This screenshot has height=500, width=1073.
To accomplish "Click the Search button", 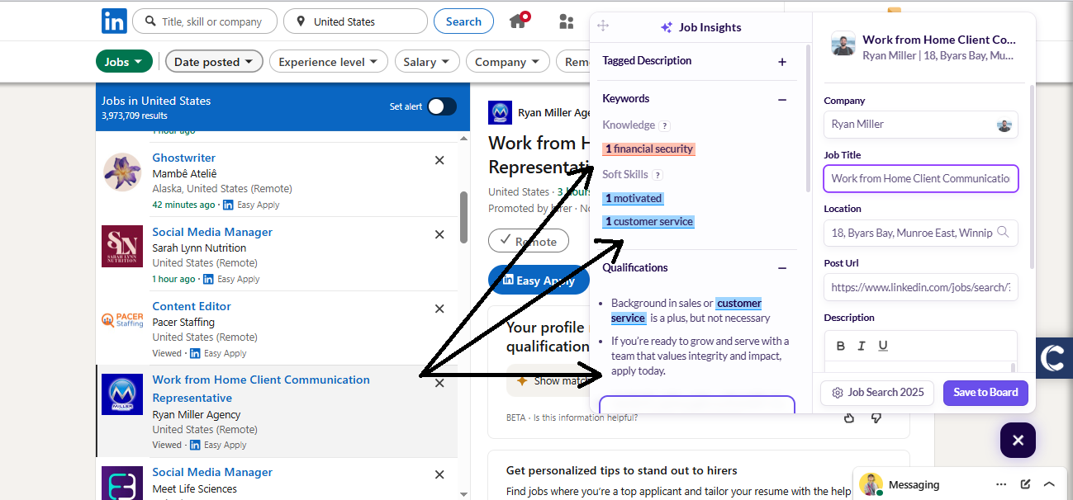I will click(463, 21).
